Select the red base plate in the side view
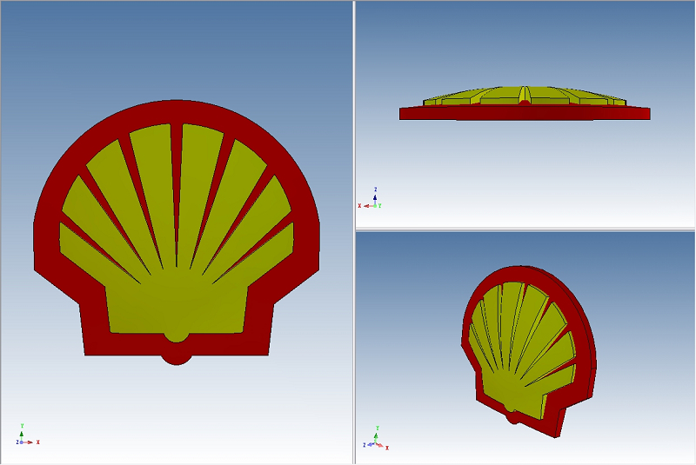Screen dimensions: 696x465 point(525,114)
